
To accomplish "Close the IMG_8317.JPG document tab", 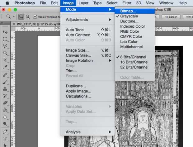I will tap(14, 24).
